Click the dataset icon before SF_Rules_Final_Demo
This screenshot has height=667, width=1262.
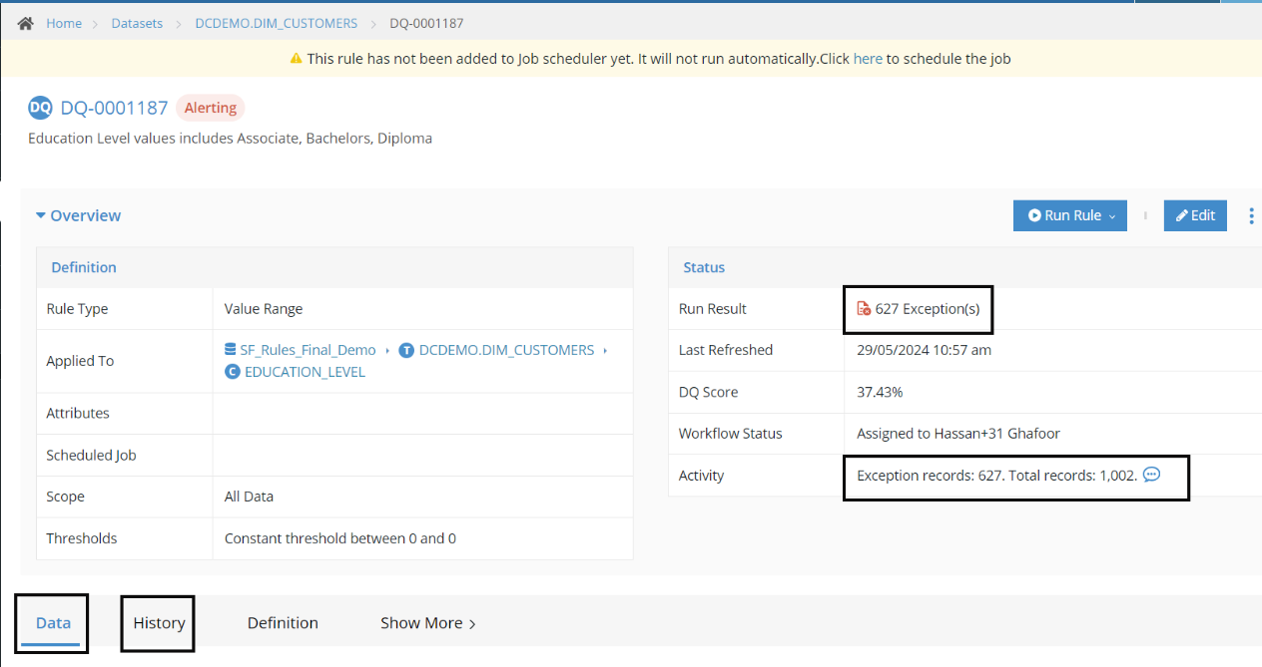[232, 350]
